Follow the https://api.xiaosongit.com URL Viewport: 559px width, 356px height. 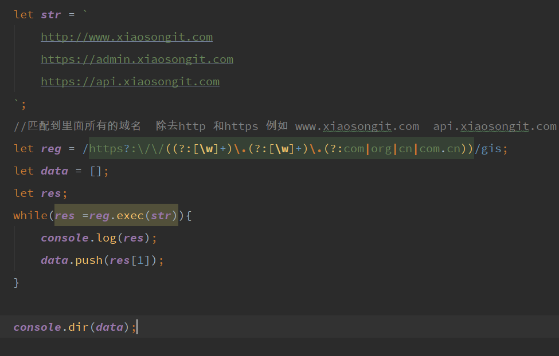[x=130, y=82]
